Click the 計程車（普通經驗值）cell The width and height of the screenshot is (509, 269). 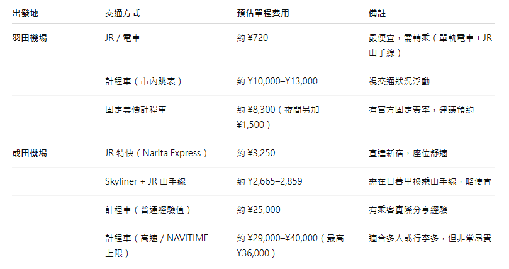tap(148, 210)
